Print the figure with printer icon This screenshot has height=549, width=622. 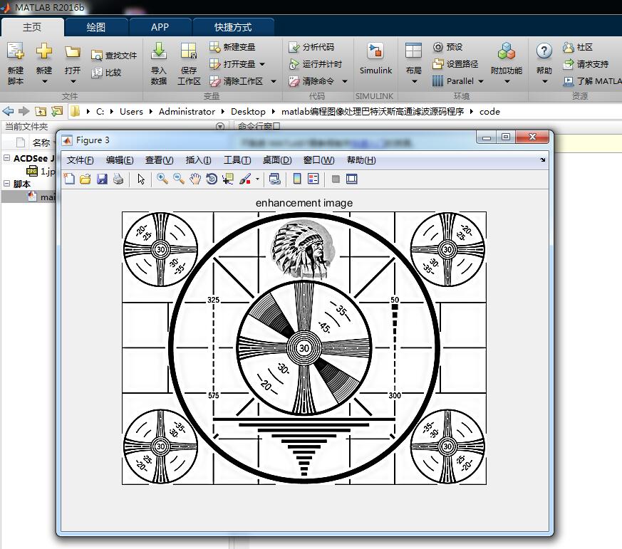[x=118, y=179]
